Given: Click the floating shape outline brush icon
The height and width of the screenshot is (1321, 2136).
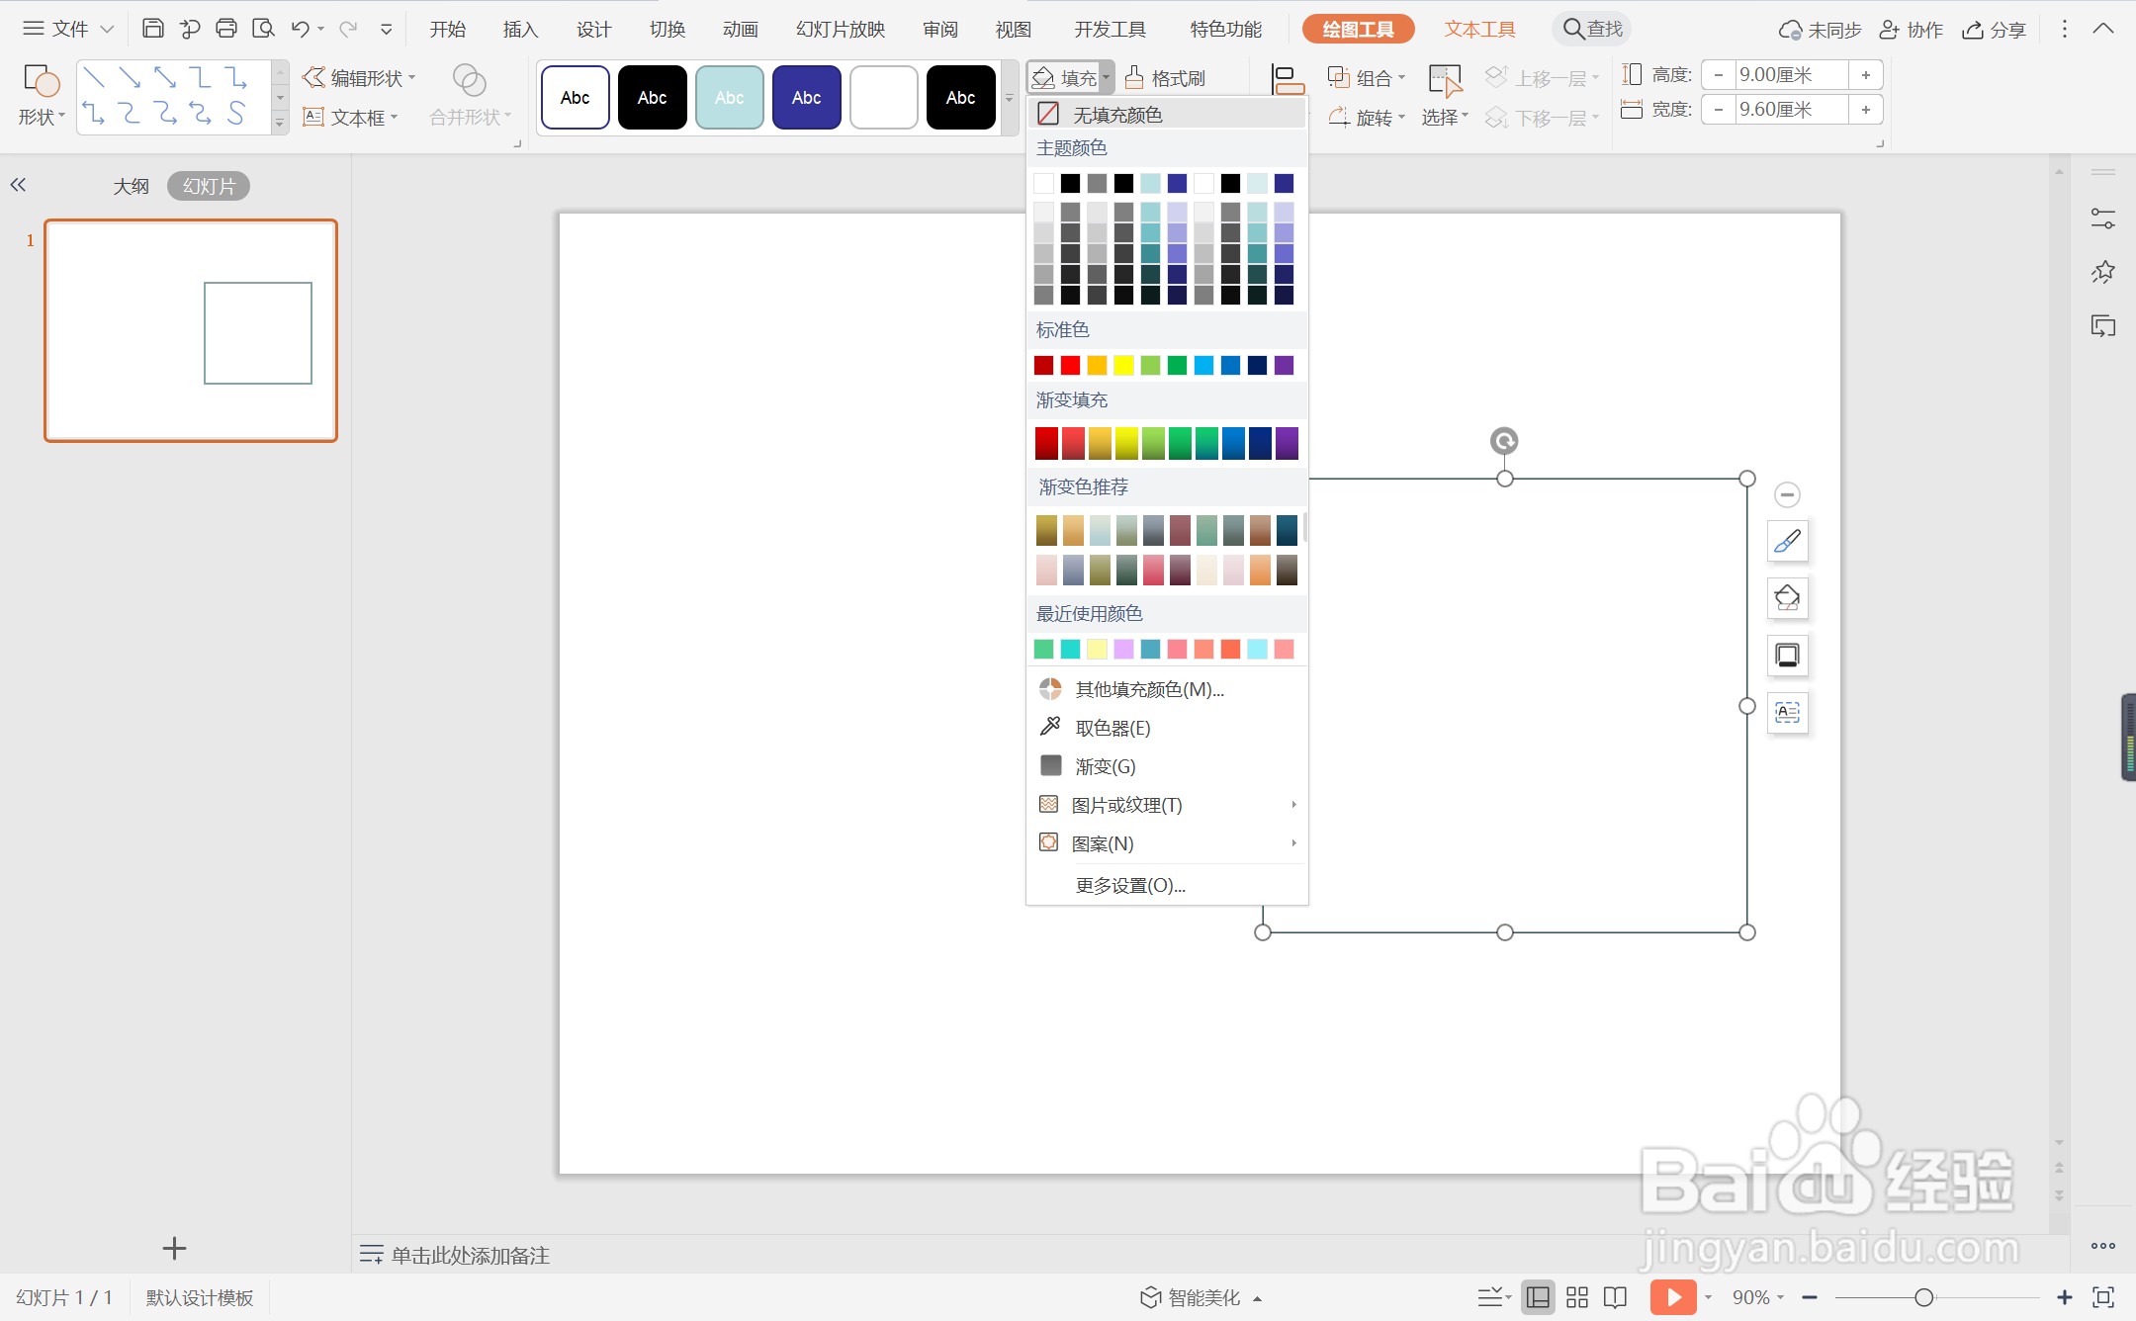Looking at the screenshot, I should click(1787, 541).
